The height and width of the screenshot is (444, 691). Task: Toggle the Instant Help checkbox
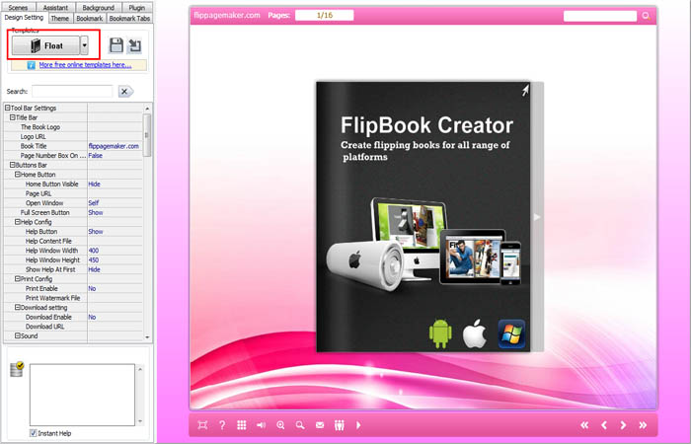pyautogui.click(x=33, y=433)
